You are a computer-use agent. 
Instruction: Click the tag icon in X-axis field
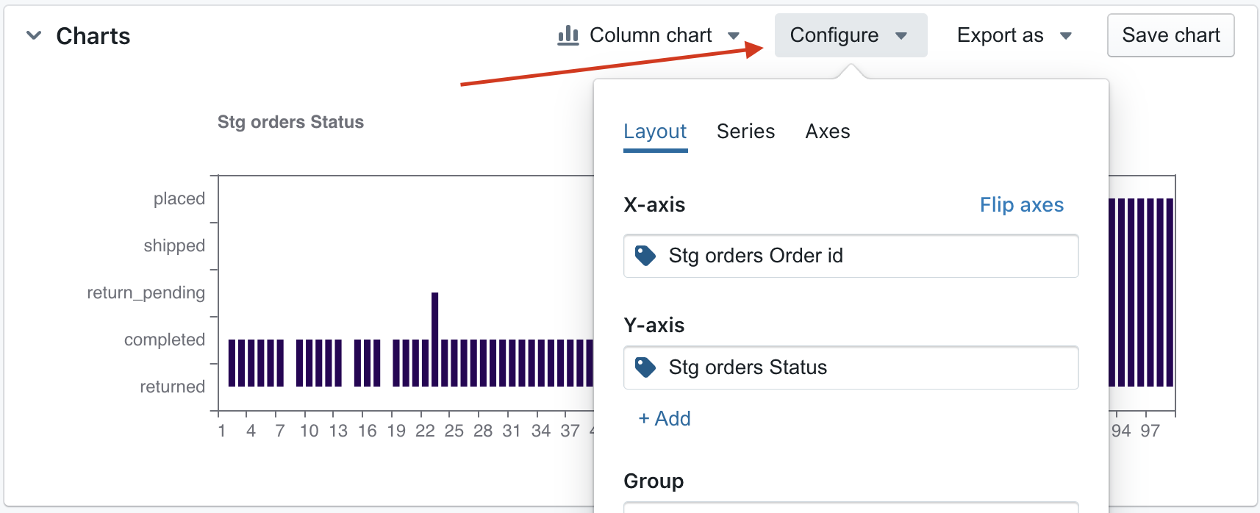click(645, 256)
